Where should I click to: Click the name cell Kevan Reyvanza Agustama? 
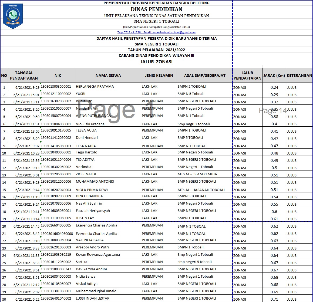point(108,255)
